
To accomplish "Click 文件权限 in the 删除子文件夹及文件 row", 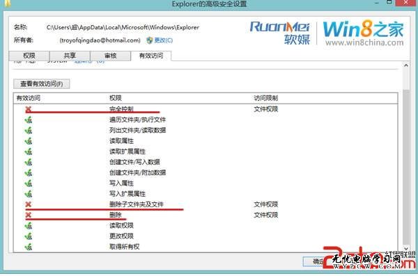I will tap(266, 204).
